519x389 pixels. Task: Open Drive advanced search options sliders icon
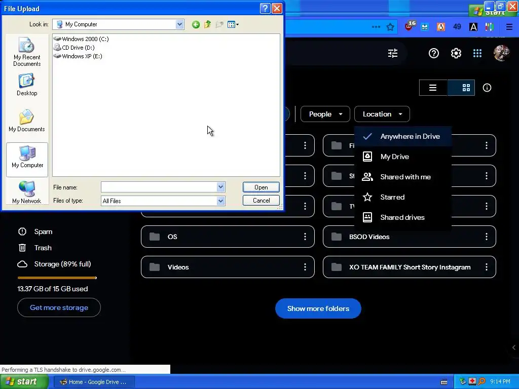point(393,53)
